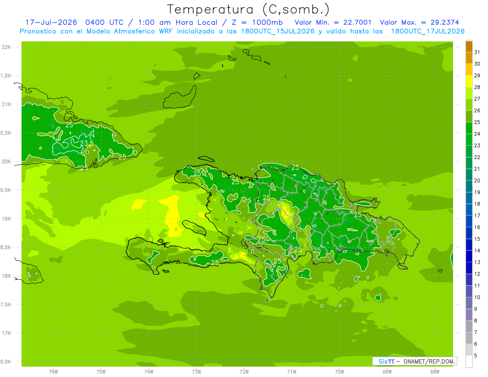Pick the gray legend color between 6 and 7
The width and height of the screenshot is (488, 377).
click(x=469, y=338)
